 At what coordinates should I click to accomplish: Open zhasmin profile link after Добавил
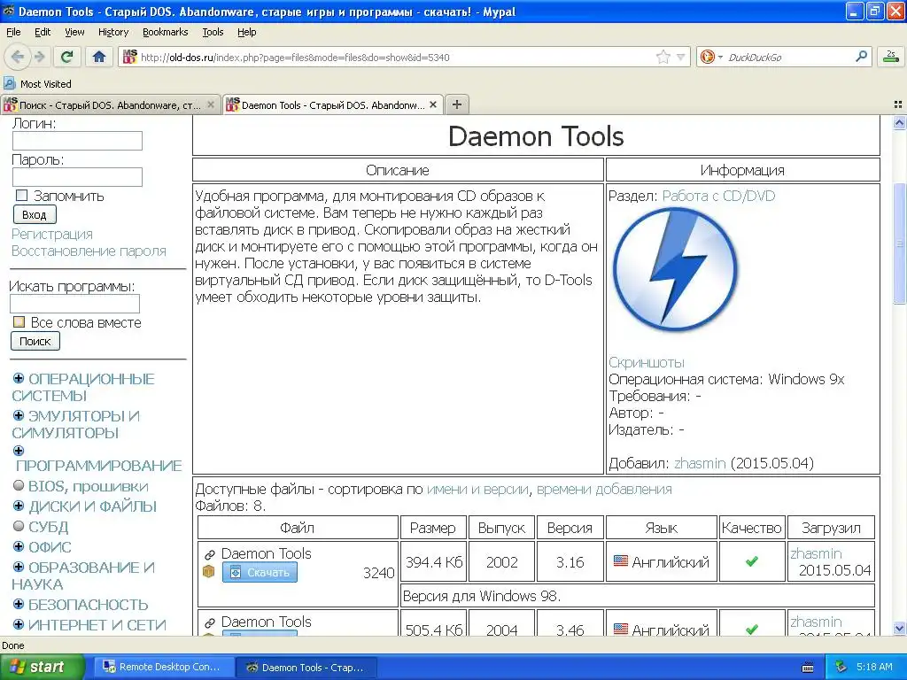(700, 463)
